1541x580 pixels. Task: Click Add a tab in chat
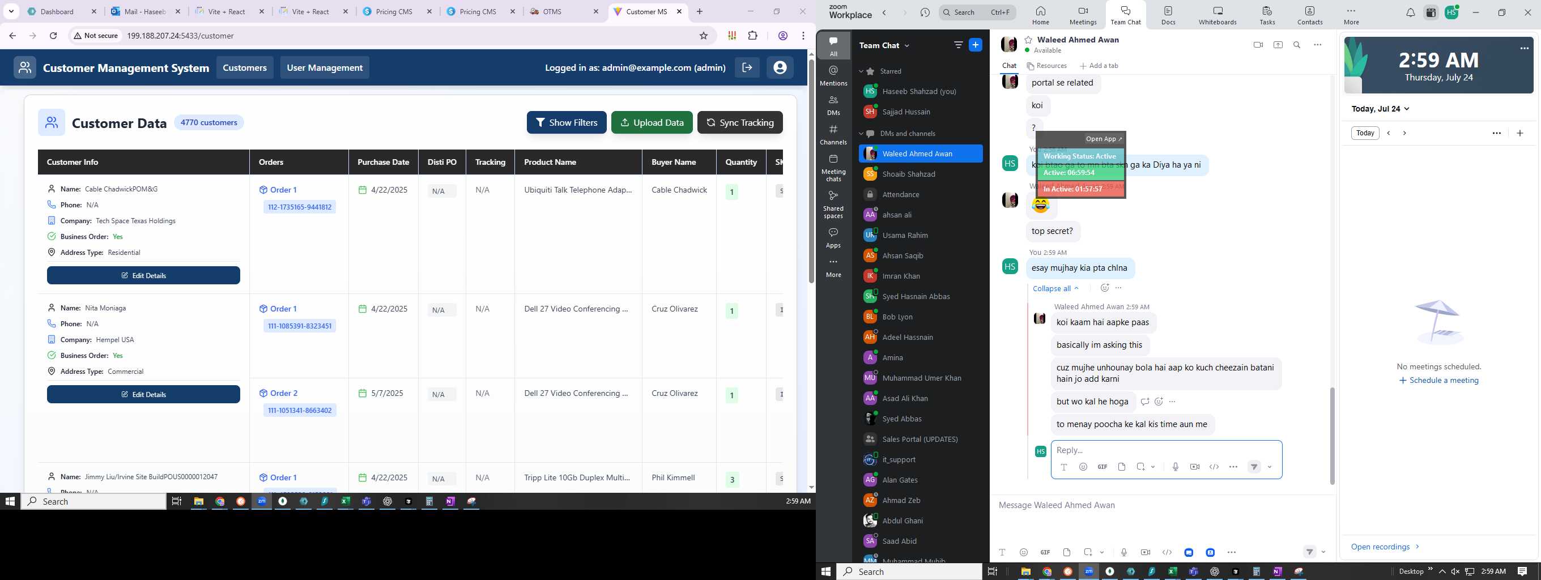point(1099,66)
